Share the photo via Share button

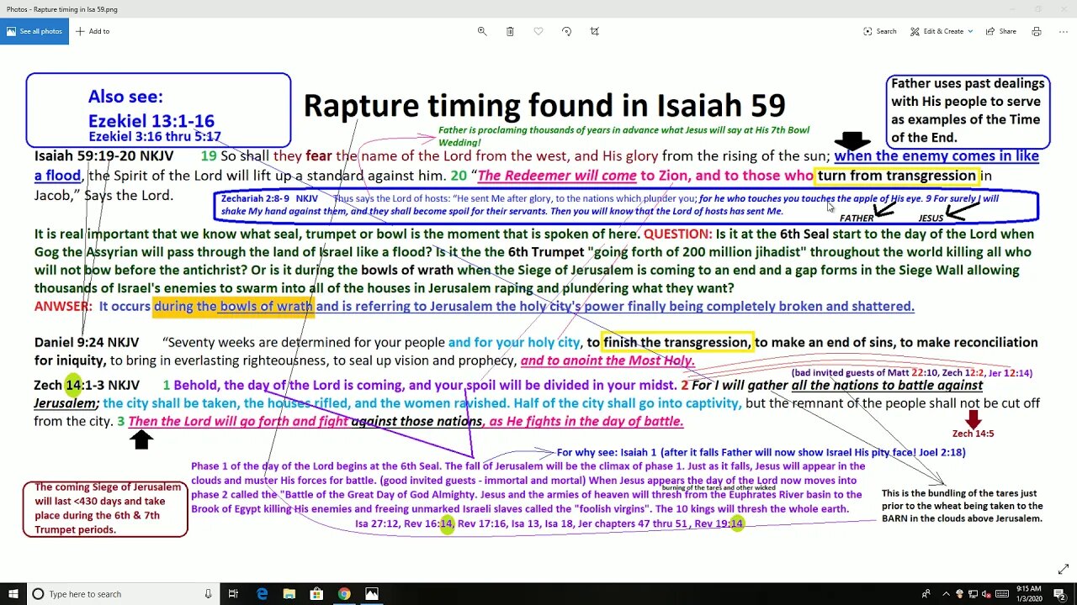[x=1000, y=31]
